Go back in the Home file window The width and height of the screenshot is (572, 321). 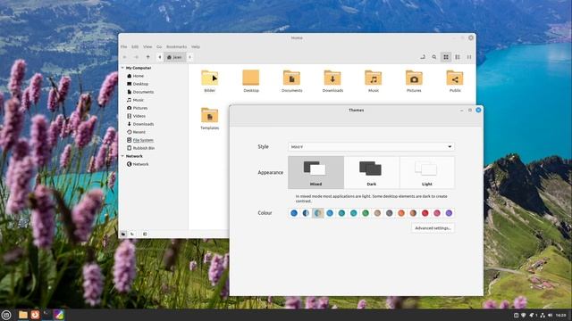pyautogui.click(x=125, y=57)
